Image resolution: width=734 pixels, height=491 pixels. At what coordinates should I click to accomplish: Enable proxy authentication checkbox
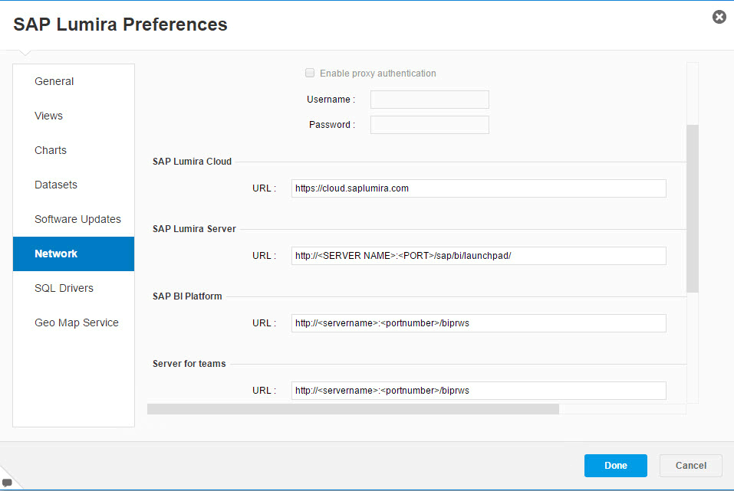click(x=310, y=74)
